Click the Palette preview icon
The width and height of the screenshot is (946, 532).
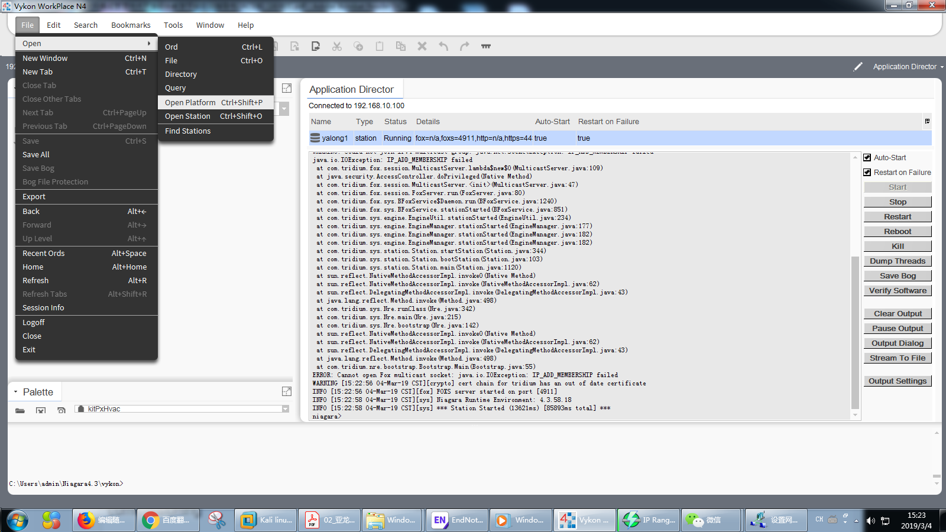pyautogui.click(x=61, y=410)
